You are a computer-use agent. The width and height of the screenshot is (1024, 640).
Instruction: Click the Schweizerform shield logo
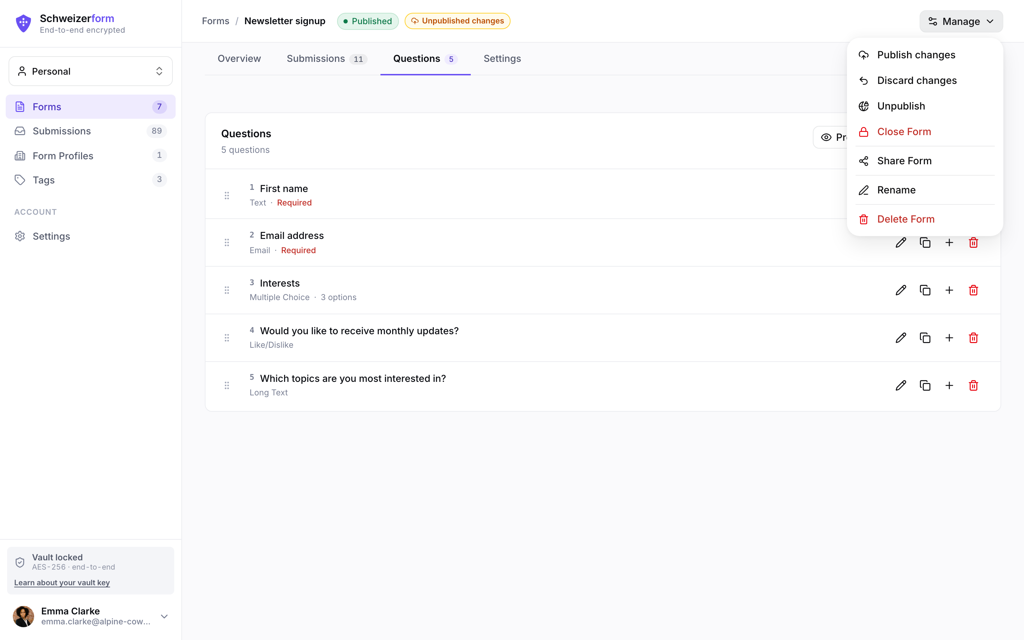click(23, 23)
